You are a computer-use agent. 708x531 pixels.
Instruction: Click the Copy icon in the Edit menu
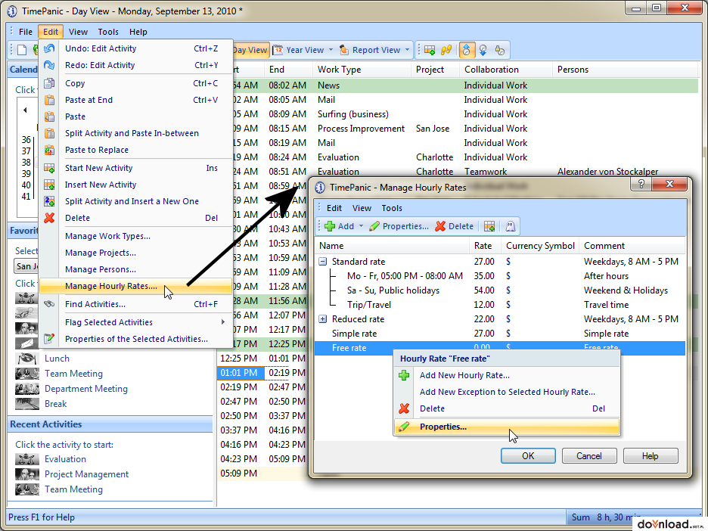tap(49, 83)
